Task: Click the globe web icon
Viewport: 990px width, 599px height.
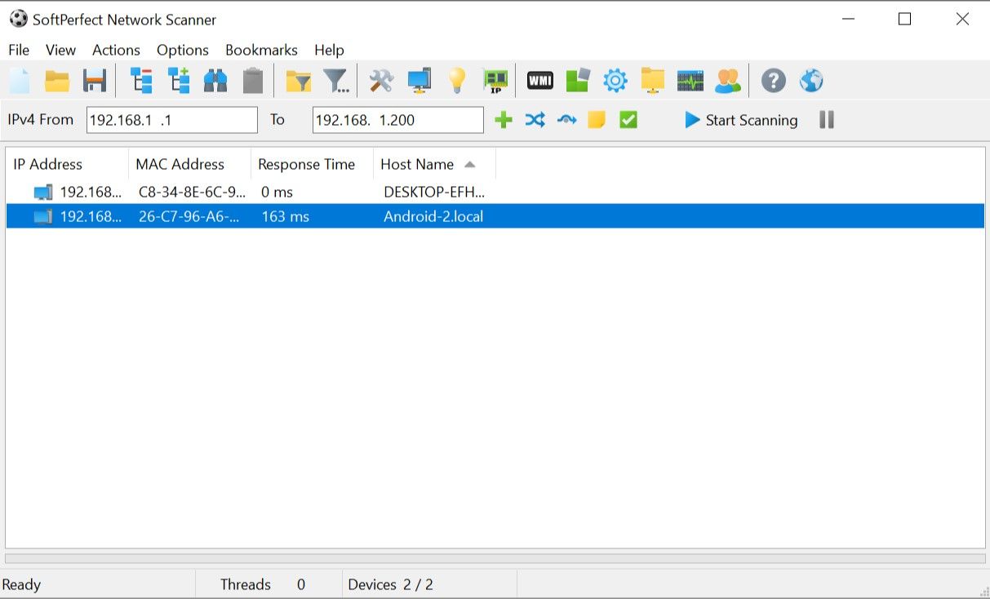Action: tap(810, 80)
